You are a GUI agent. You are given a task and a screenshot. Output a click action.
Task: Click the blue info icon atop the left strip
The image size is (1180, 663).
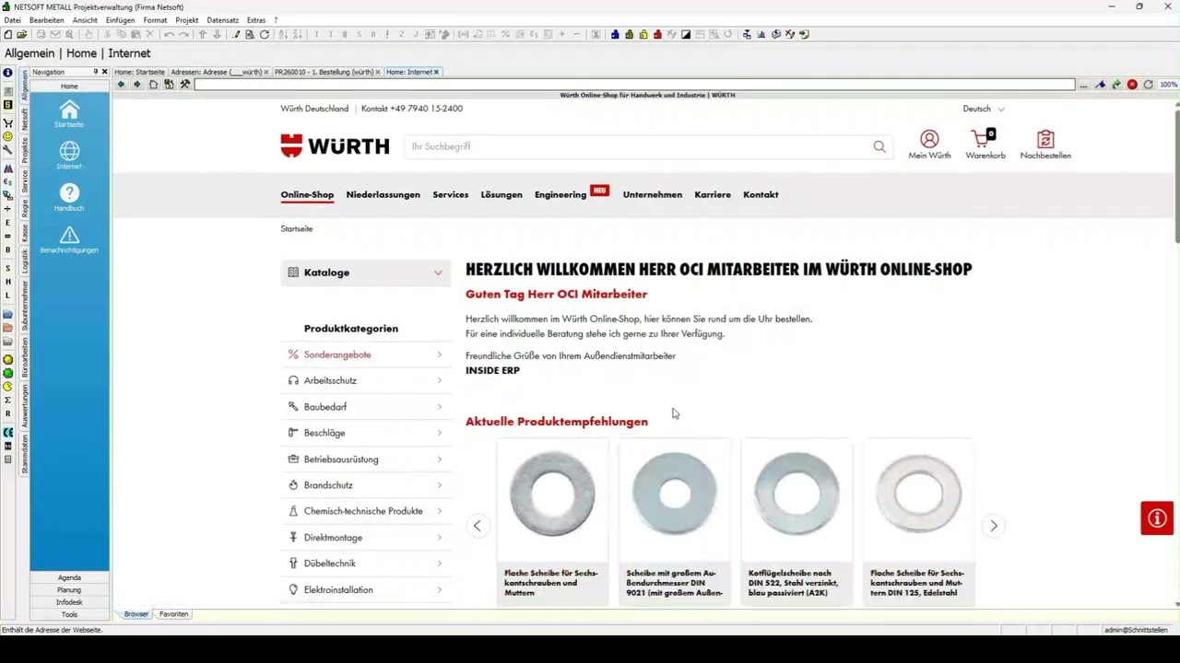(8, 73)
